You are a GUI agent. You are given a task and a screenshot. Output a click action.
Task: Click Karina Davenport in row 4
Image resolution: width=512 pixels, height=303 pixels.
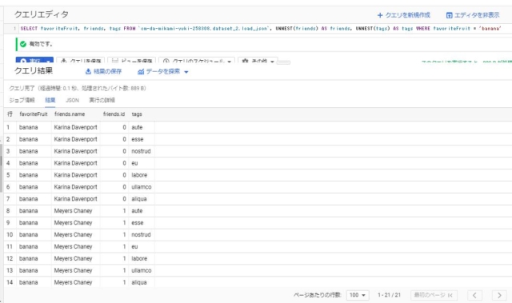pyautogui.click(x=75, y=163)
